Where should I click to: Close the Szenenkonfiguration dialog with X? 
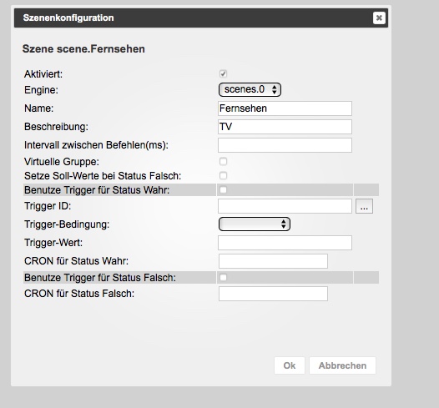[379, 18]
